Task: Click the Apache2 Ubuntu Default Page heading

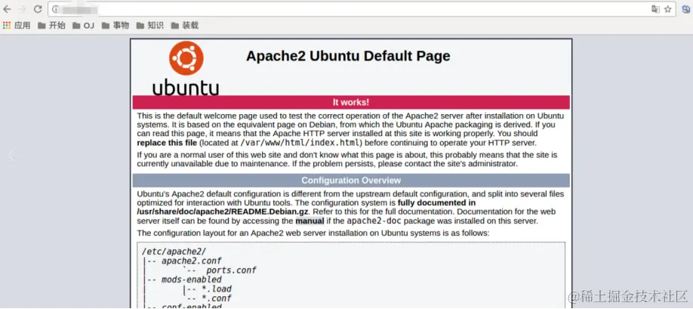Action: [x=348, y=56]
